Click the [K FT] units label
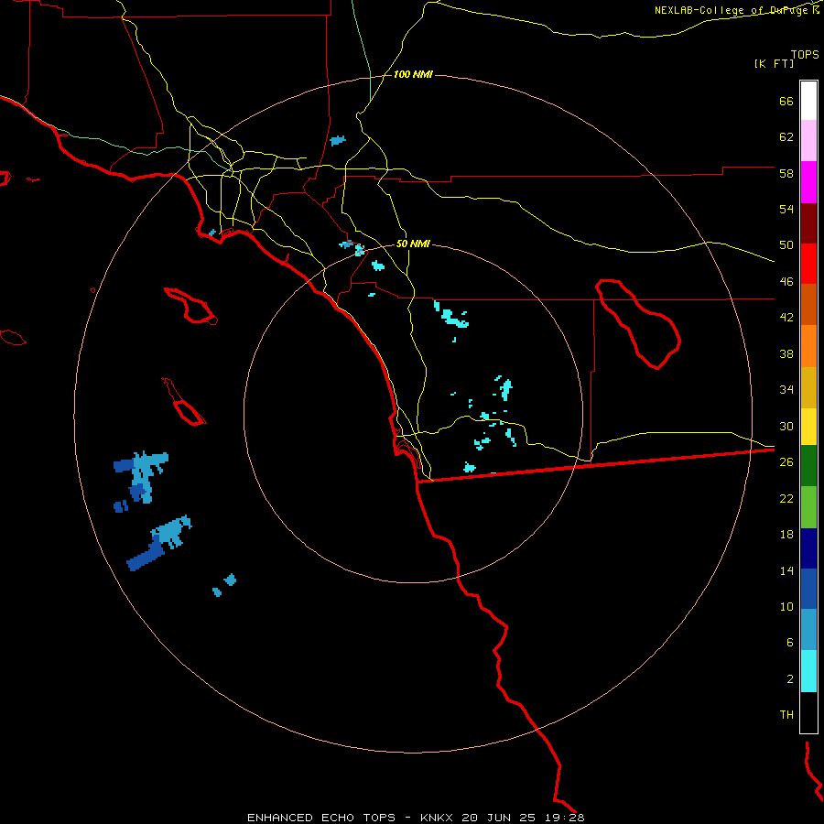Screen dimensions: 824x824 click(x=774, y=63)
